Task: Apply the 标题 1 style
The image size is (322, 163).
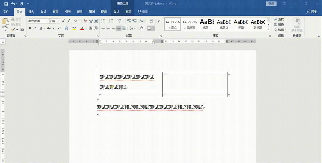Action: point(206,24)
